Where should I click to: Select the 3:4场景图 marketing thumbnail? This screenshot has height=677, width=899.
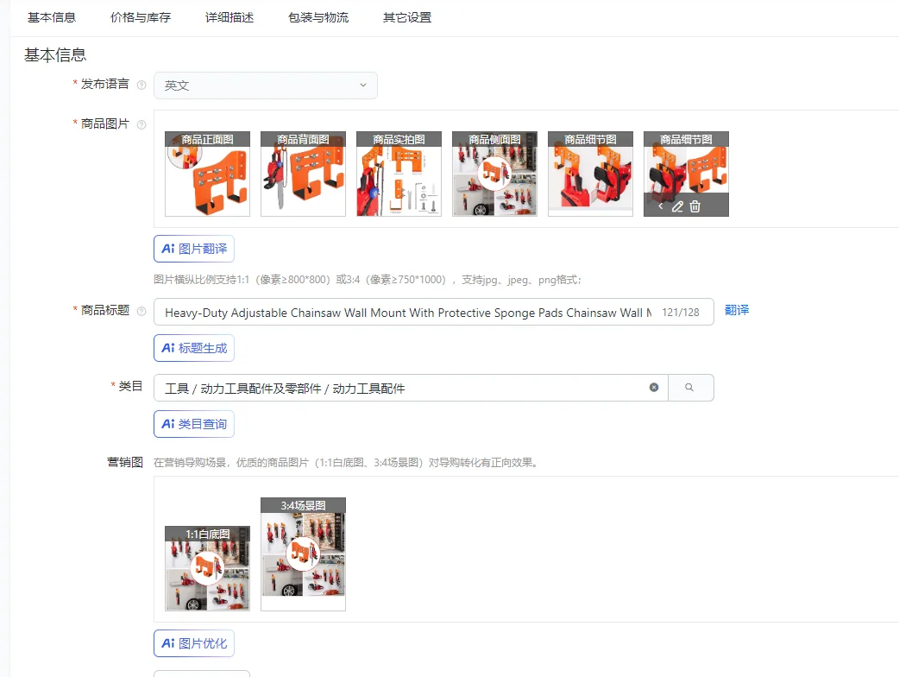pyautogui.click(x=304, y=554)
